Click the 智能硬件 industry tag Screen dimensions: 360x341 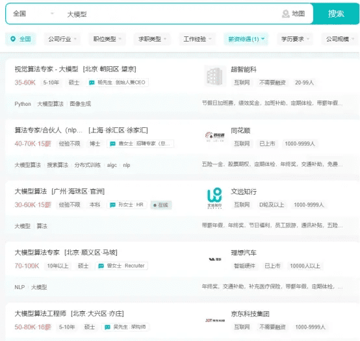pos(244,266)
